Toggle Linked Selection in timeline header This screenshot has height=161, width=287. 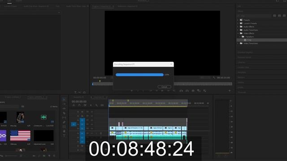point(85,106)
